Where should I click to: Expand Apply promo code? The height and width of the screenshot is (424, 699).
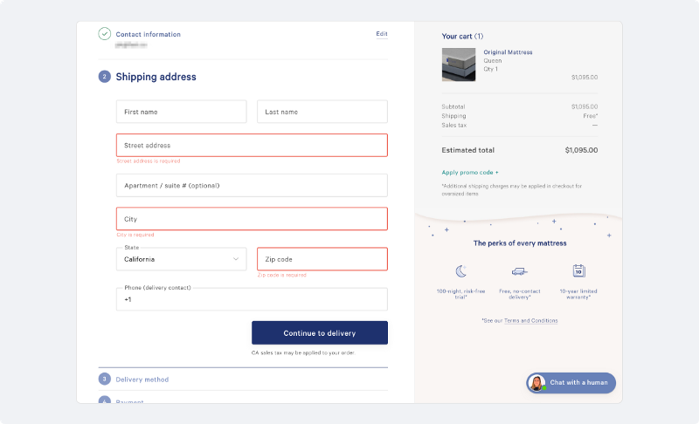click(x=470, y=172)
